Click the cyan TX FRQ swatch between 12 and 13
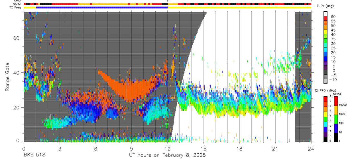 [x=325, y=124]
